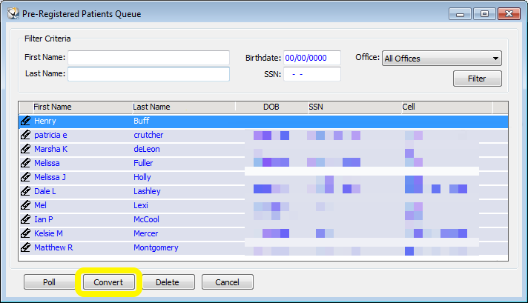Click the Convert button

tap(108, 282)
